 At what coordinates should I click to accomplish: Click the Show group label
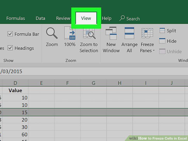click(8, 60)
